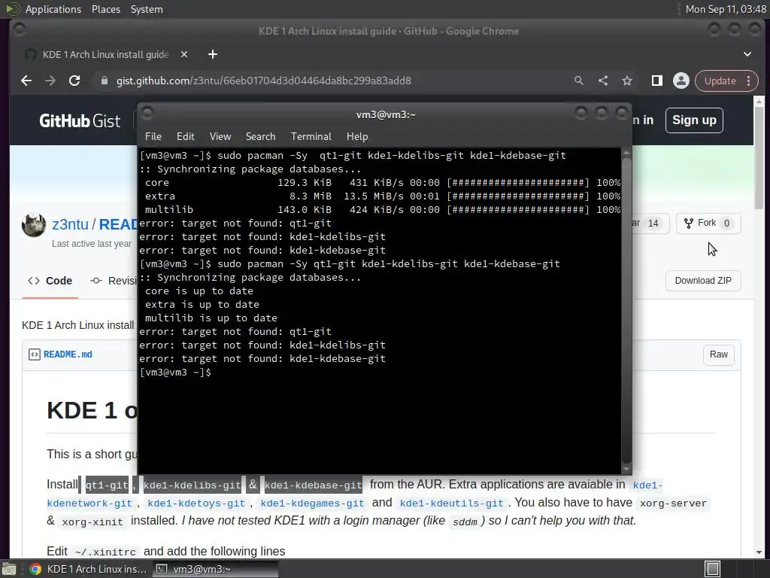770x578 pixels.
Task: Close the KDE 1 Arch Linux install guide tab
Action: coord(184,54)
